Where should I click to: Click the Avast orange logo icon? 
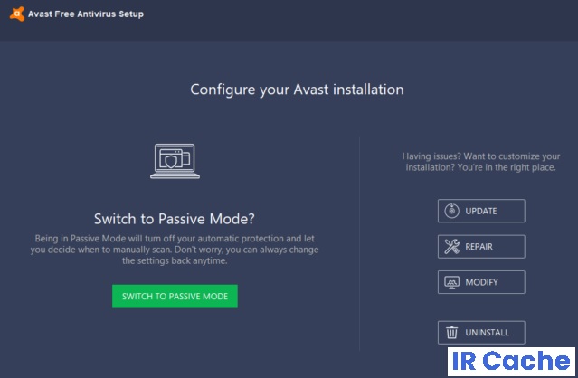(17, 14)
